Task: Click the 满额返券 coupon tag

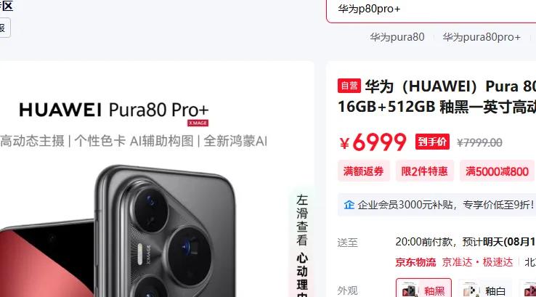Action: click(x=363, y=171)
